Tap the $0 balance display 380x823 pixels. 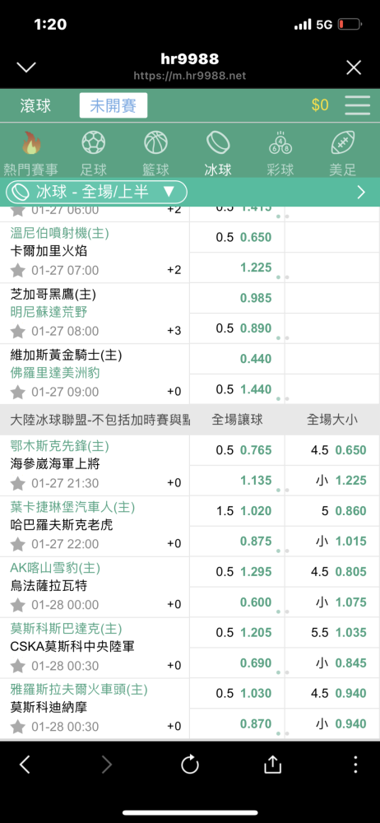320,105
